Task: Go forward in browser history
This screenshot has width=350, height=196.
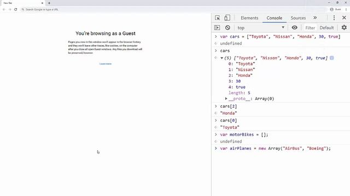Action: click(10, 9)
